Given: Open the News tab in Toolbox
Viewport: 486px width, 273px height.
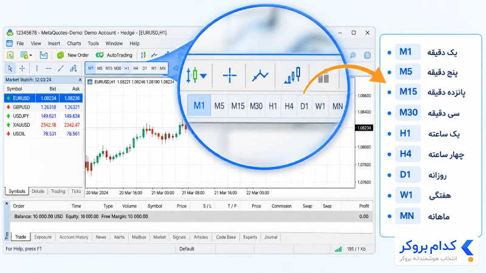Looking at the screenshot, I should (101, 237).
